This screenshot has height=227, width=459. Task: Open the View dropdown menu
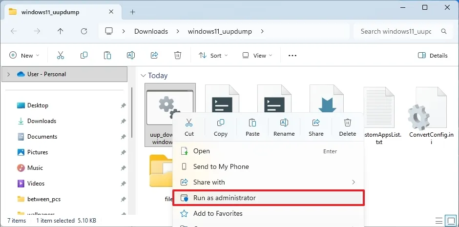click(257, 56)
